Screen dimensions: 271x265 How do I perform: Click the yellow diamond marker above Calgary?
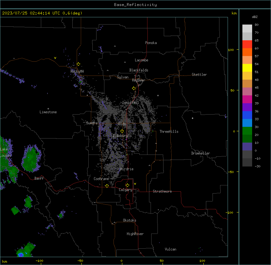click(x=127, y=185)
